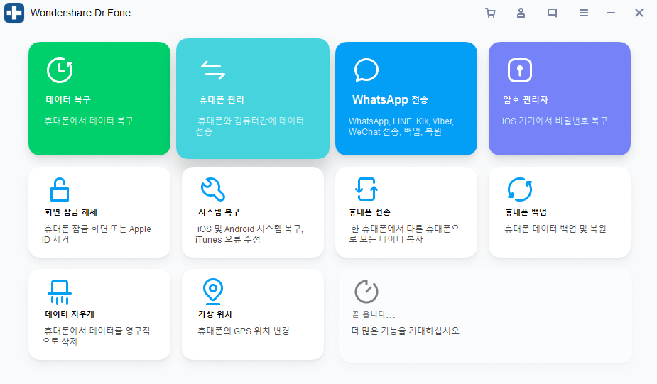Open the WhatsApp 전송 tile title
This screenshot has height=384, width=657.
(390, 99)
